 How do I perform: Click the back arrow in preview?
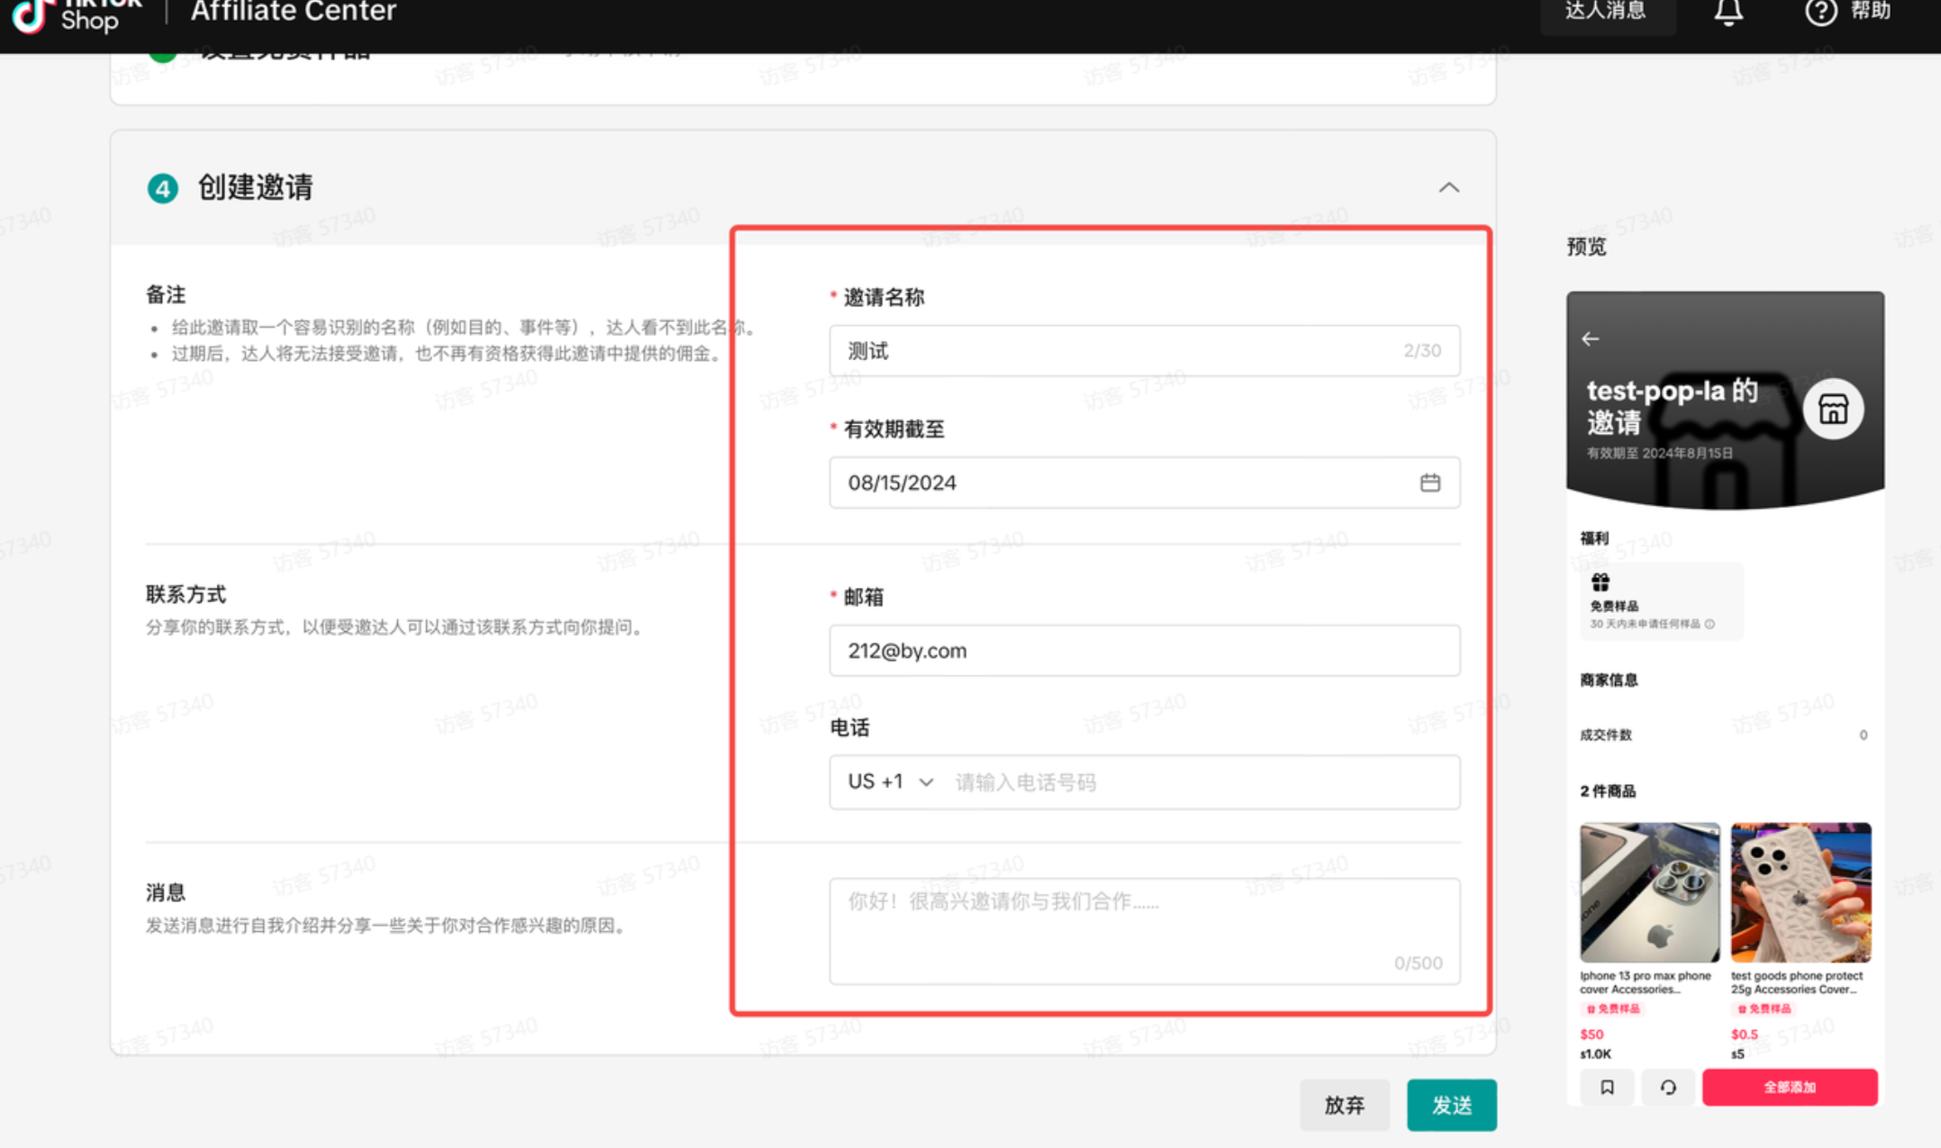1591,339
